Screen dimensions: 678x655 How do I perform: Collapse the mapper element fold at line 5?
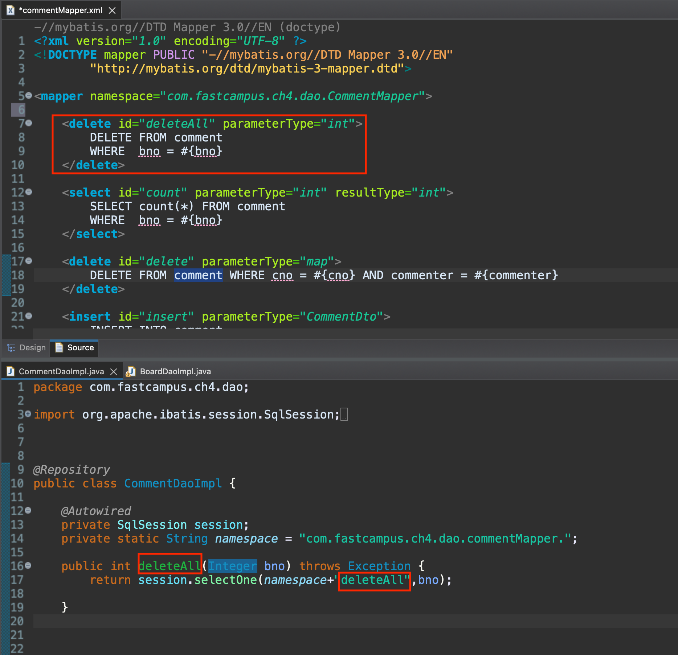(29, 96)
